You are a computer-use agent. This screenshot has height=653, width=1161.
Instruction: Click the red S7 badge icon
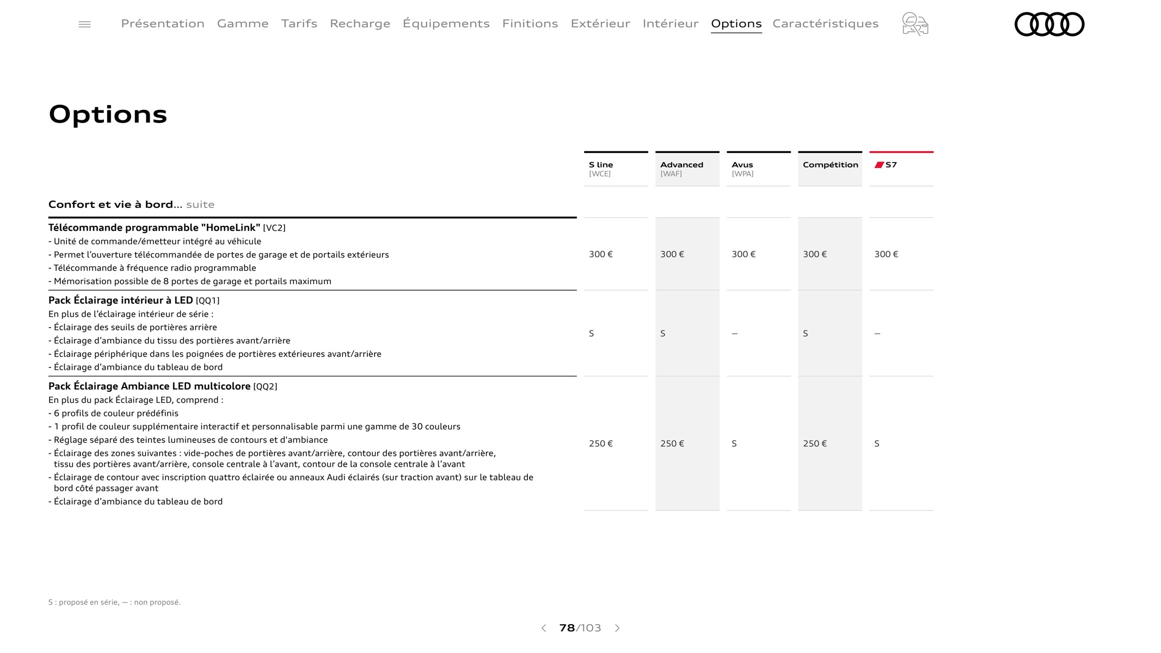[x=879, y=165]
